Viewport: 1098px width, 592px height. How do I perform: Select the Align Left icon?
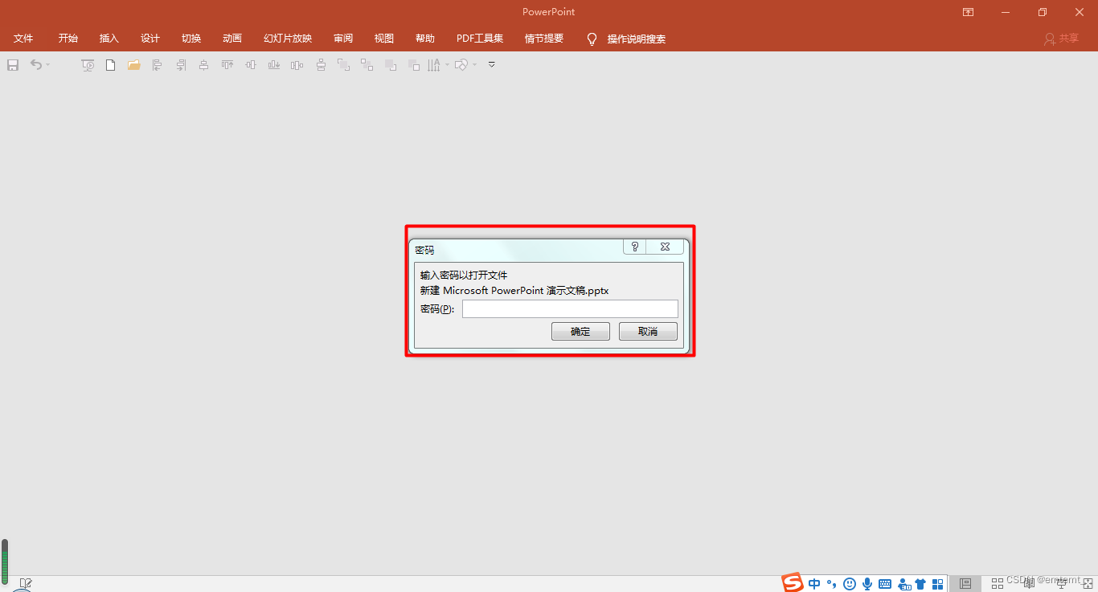click(x=157, y=65)
